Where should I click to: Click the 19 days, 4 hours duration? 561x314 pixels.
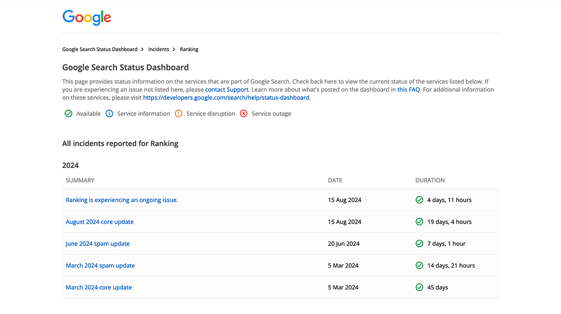(449, 222)
